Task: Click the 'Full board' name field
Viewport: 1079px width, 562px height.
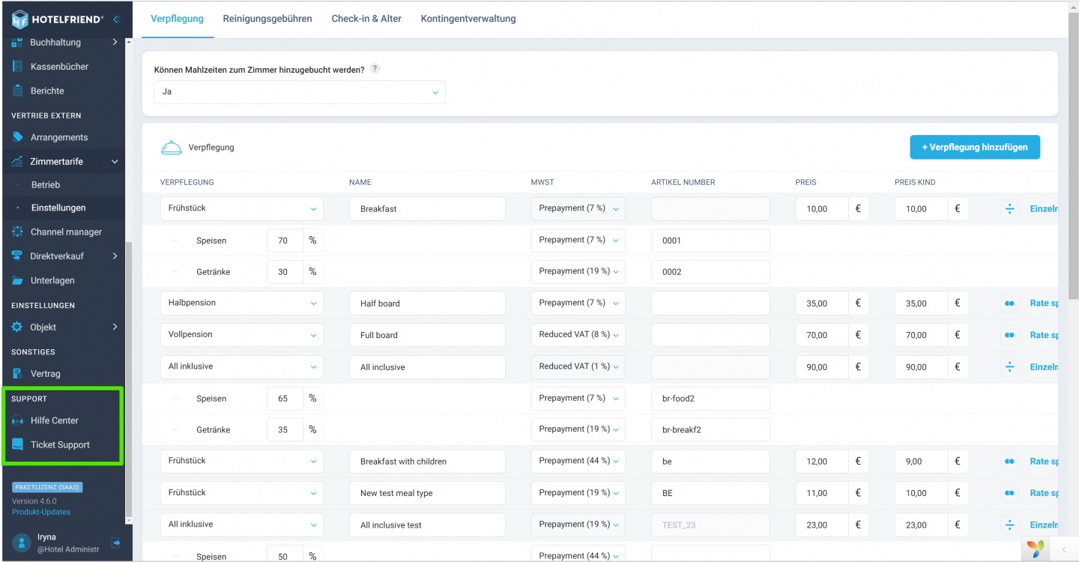Action: [427, 335]
